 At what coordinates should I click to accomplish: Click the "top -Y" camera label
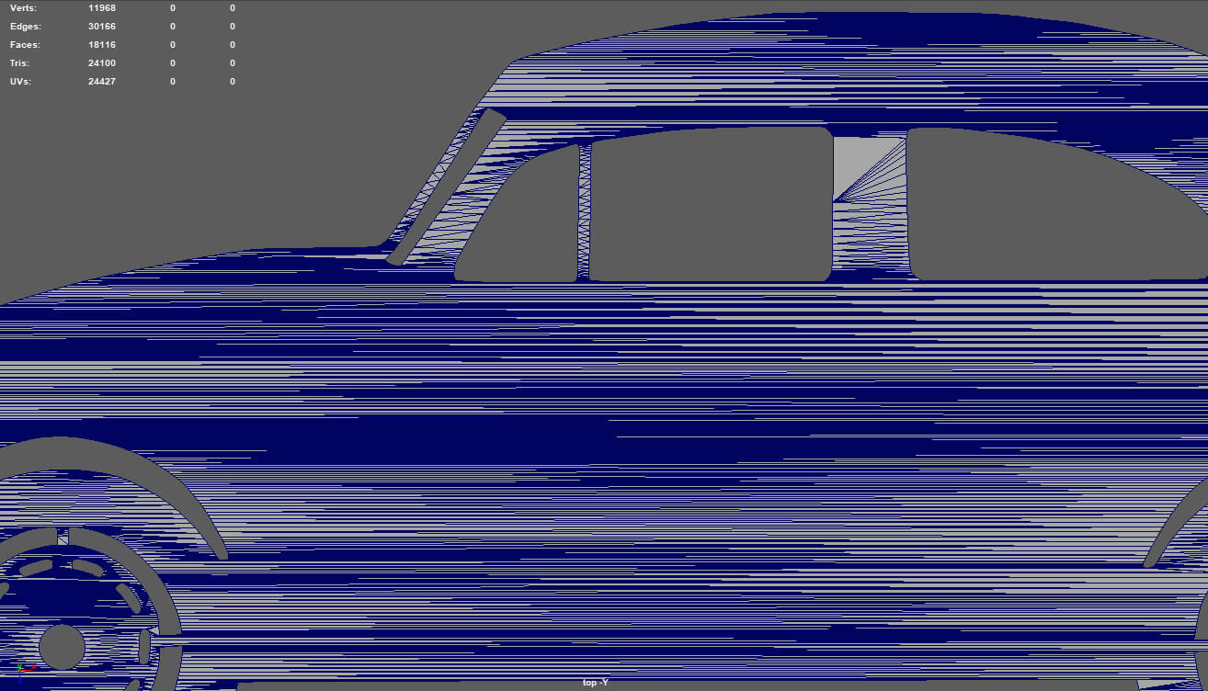[595, 683]
